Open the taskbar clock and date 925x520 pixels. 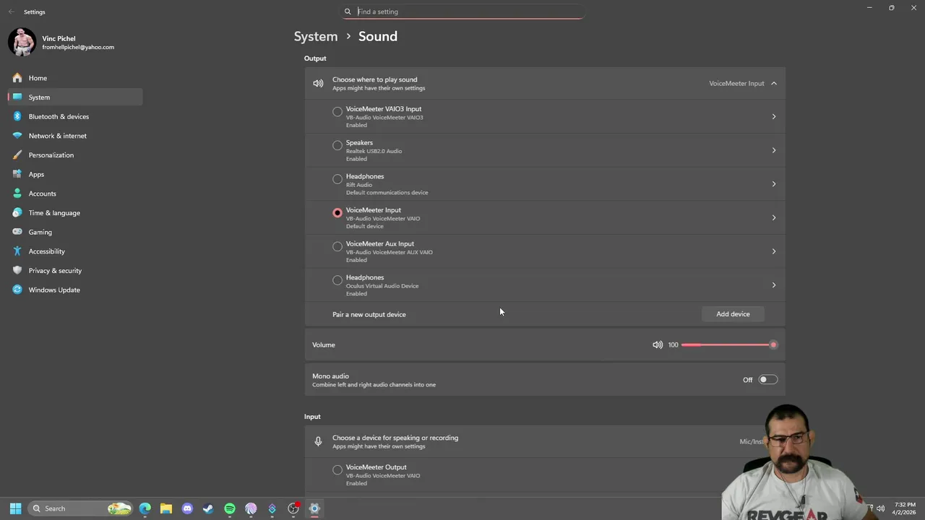pyautogui.click(x=904, y=508)
